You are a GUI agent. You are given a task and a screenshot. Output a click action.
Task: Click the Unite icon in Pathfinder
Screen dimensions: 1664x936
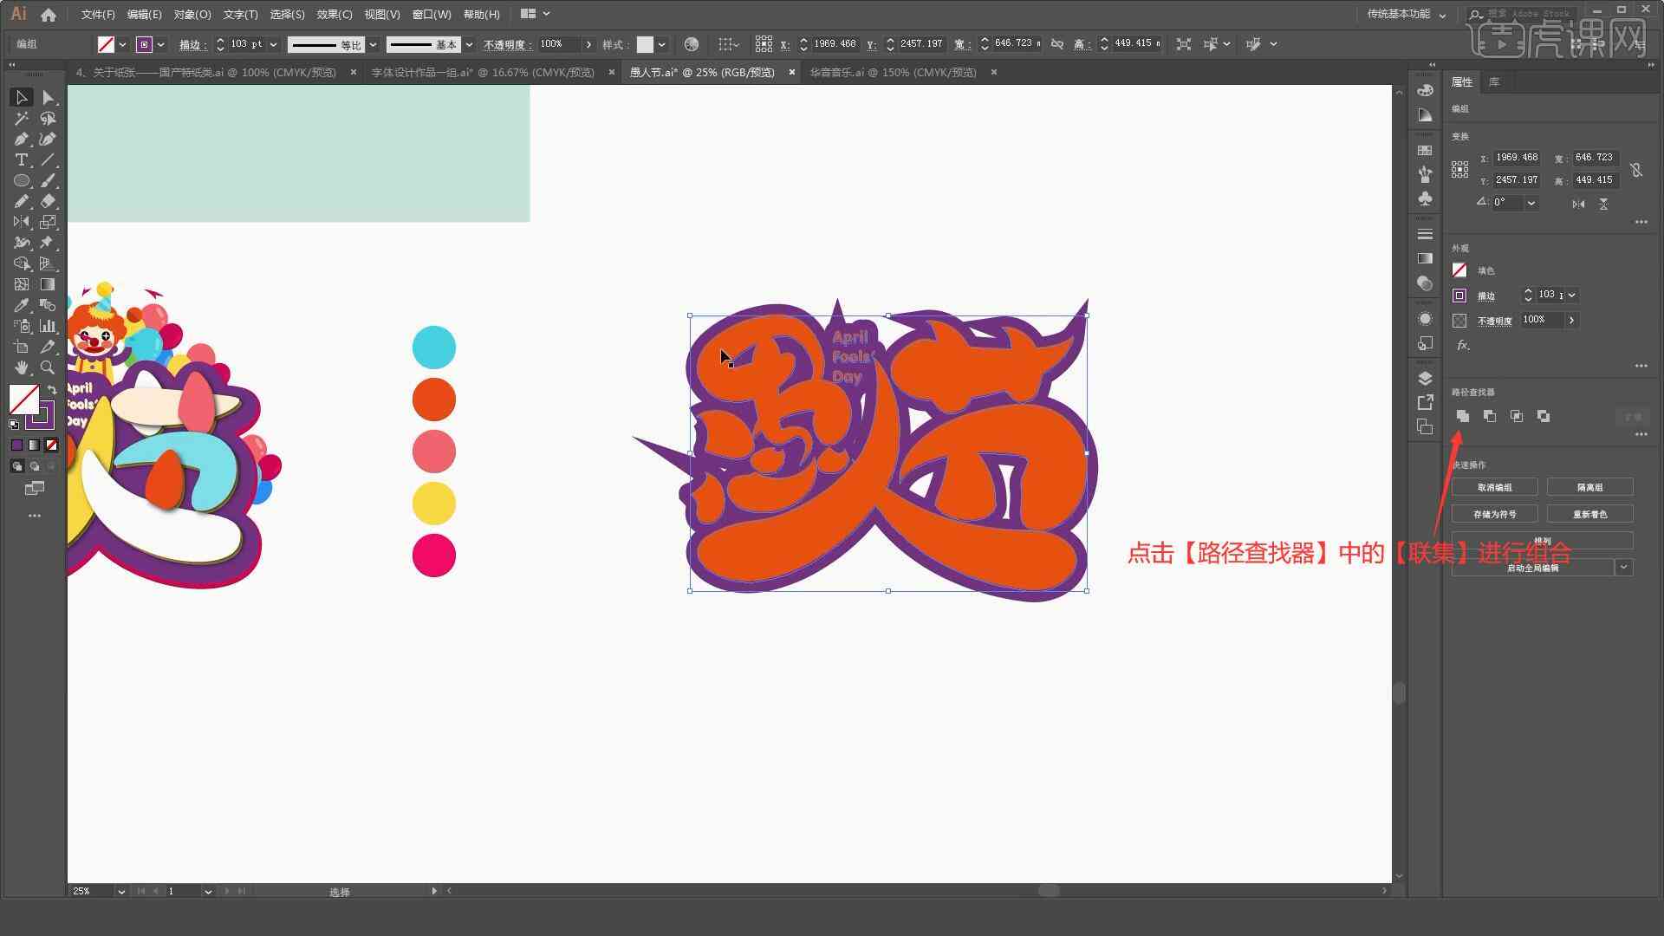point(1463,417)
